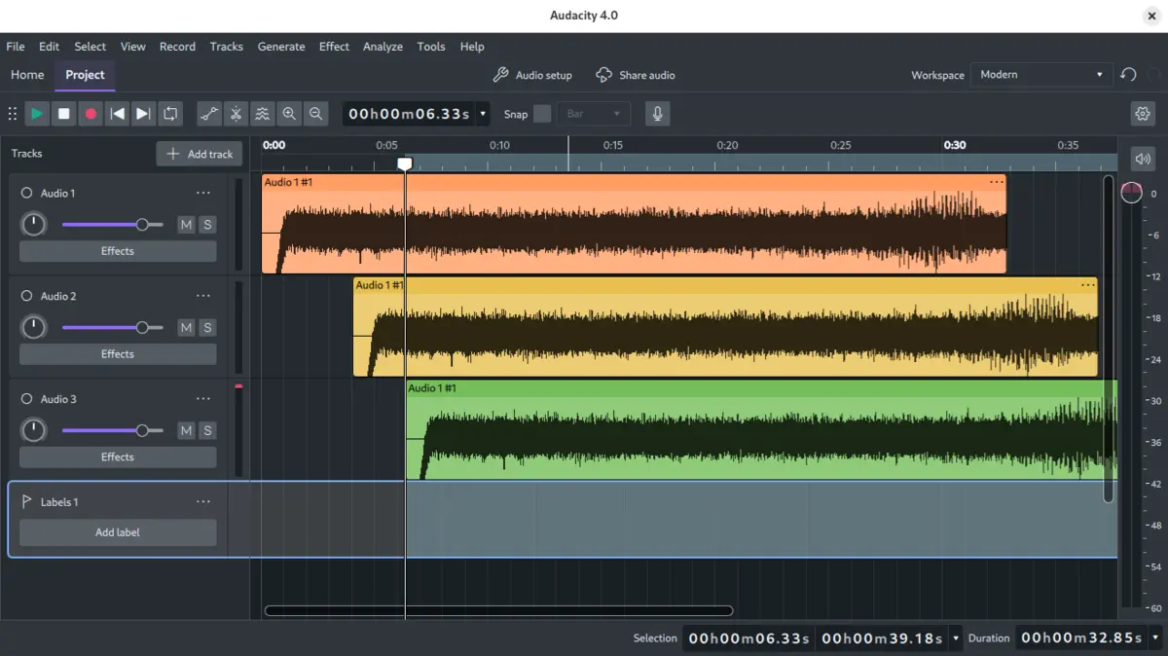Click the selection start time field
Viewport: 1168px width, 656px height.
pyautogui.click(x=748, y=638)
